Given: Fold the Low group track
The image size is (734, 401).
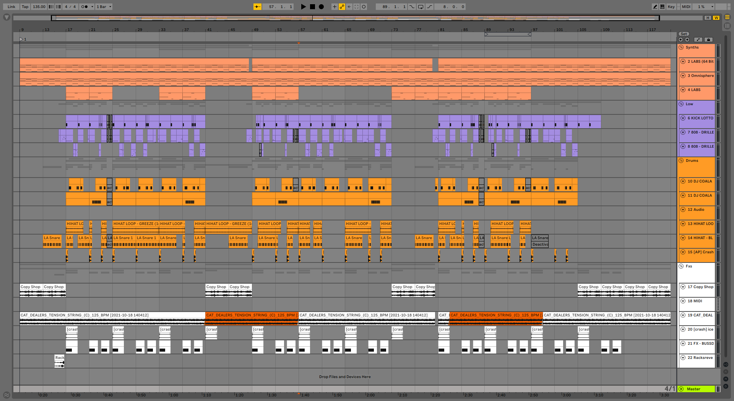Looking at the screenshot, I should click(x=681, y=104).
